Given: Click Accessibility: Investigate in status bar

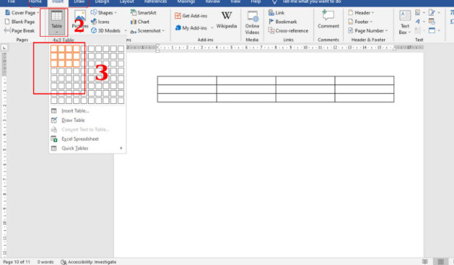Looking at the screenshot, I should (x=86, y=261).
